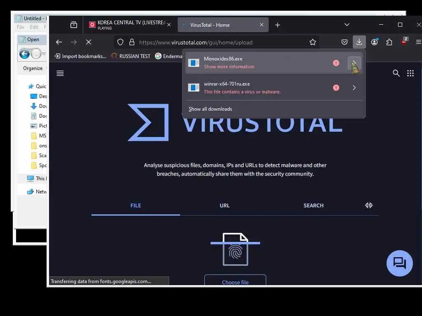
Task: Click the uBlock Origin extension icon
Action: click(404, 42)
